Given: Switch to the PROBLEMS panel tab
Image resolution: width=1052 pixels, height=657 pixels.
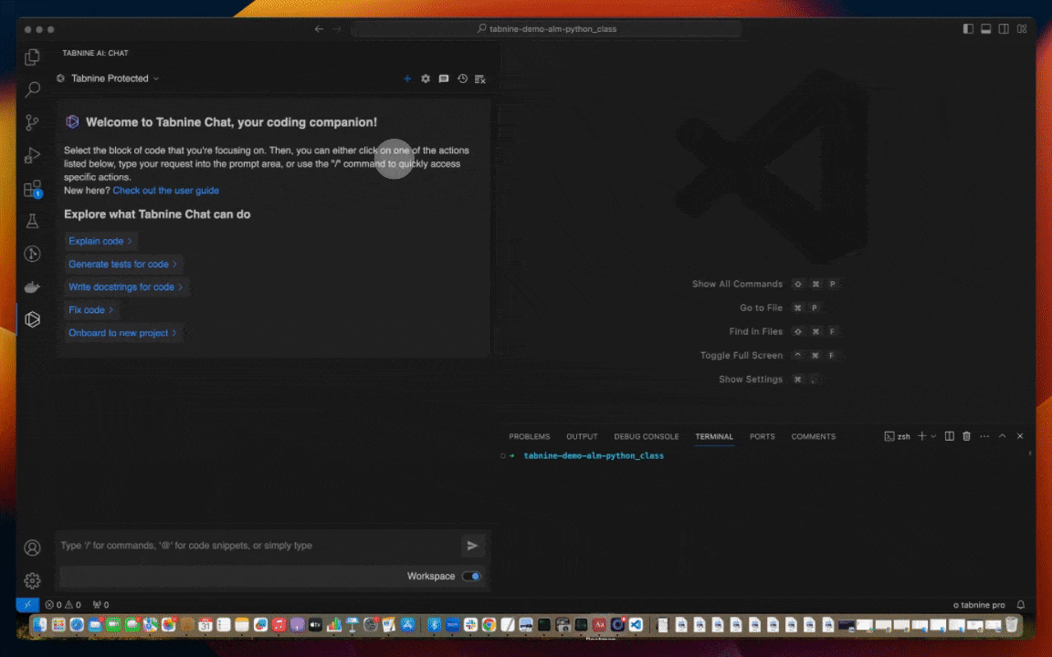Looking at the screenshot, I should [530, 436].
